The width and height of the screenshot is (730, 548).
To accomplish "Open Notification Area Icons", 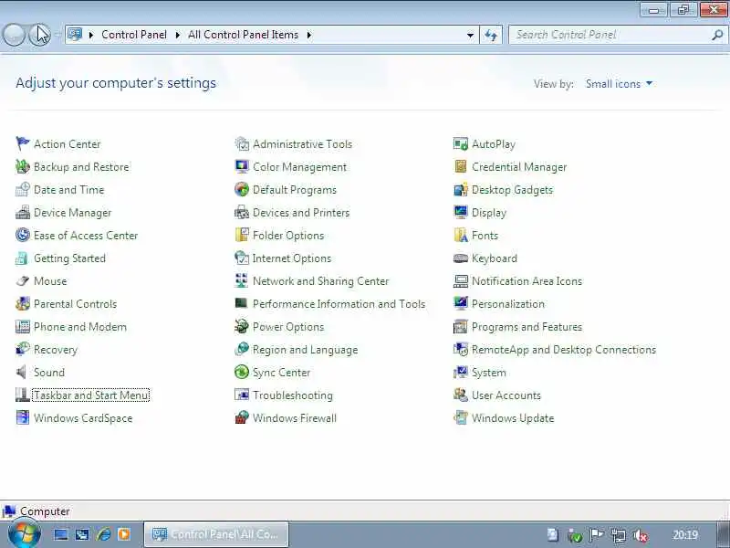I will [527, 281].
